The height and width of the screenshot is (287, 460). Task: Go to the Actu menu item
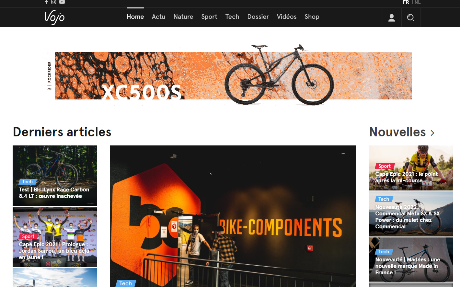click(x=158, y=17)
